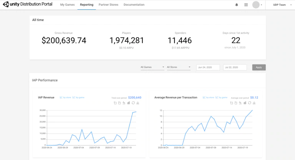The height and width of the screenshot is (160, 295).
Task: Click the $200,639.74 gross revenue value
Action: pyautogui.click(x=64, y=40)
